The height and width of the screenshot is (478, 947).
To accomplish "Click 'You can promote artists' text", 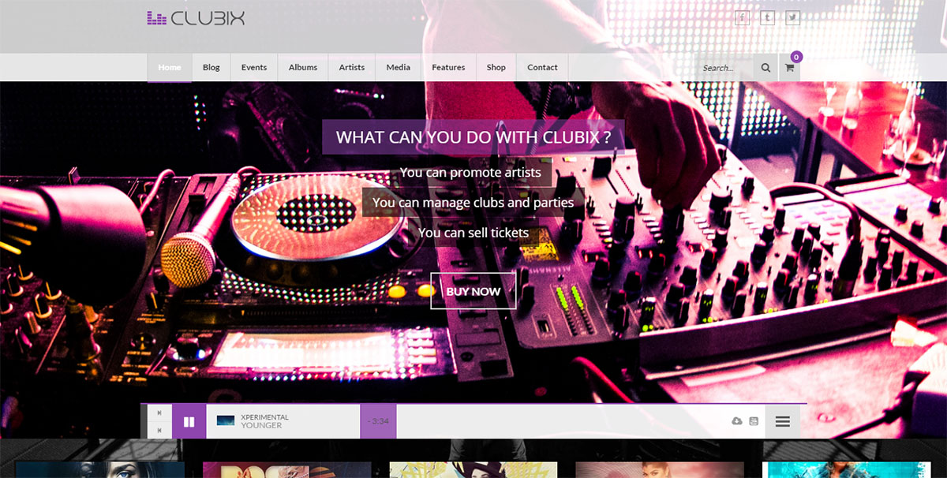I will pyautogui.click(x=470, y=172).
